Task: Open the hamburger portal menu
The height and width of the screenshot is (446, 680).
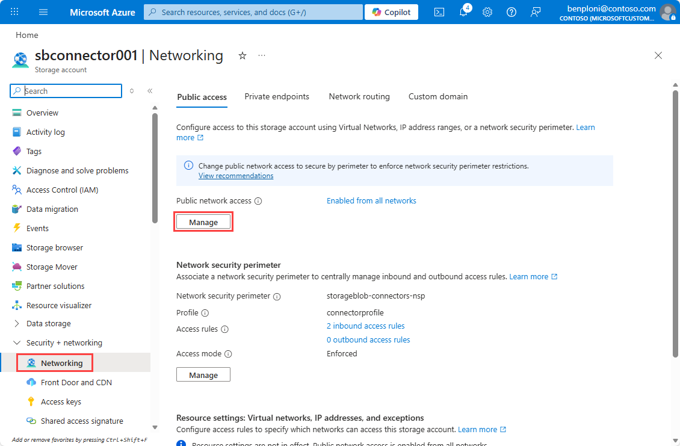Action: point(43,11)
